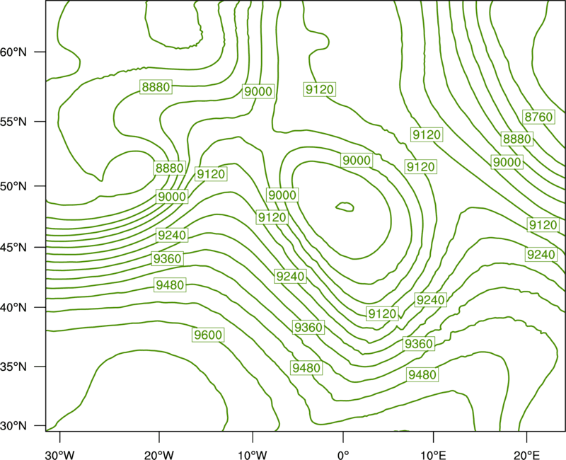Select the 50°N latitude axis label

(13, 186)
